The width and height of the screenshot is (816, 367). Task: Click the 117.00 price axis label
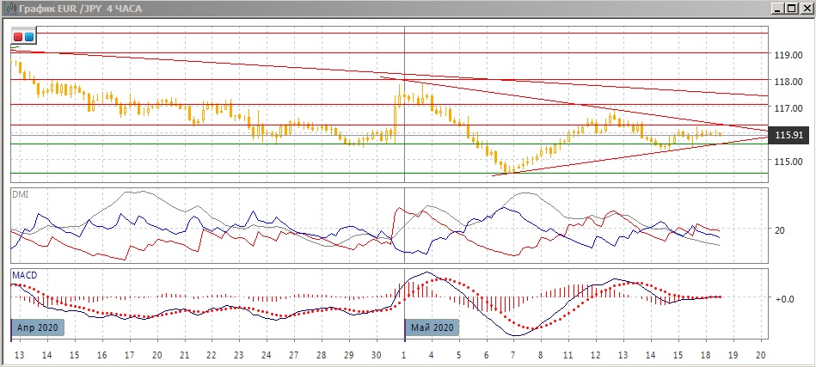pyautogui.click(x=788, y=109)
